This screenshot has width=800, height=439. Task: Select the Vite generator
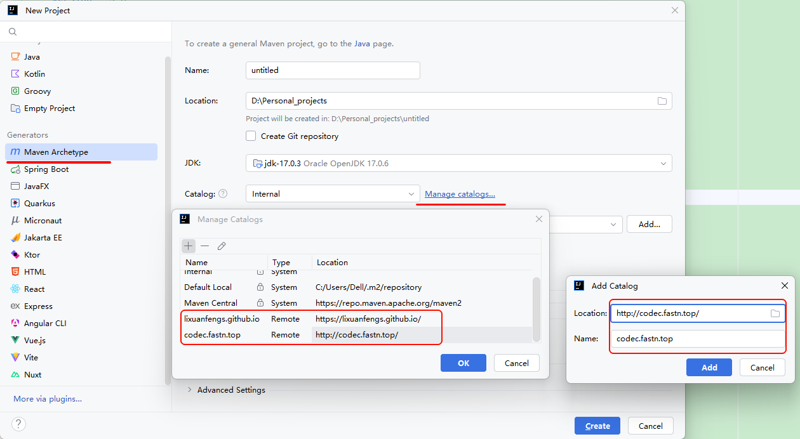click(81, 357)
